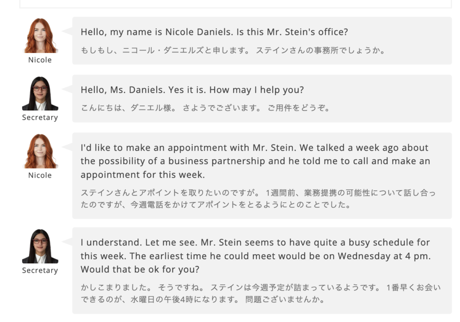The height and width of the screenshot is (322, 460).
Task: Select 'Nicole' label beside the appointment request
Action: [40, 175]
